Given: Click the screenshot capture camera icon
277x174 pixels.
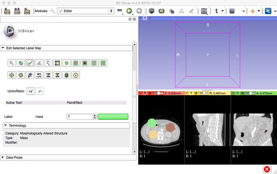Looking at the screenshot, I should click(x=232, y=11).
